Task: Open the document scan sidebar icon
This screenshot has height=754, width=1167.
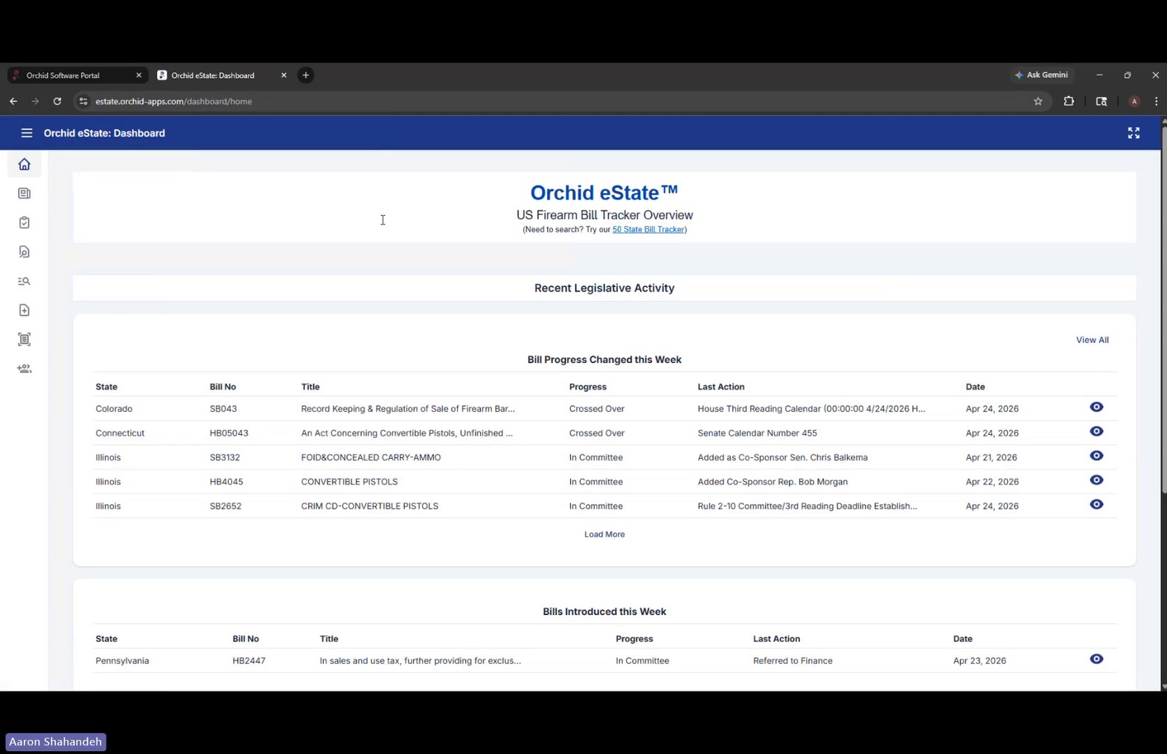Action: pyautogui.click(x=25, y=340)
